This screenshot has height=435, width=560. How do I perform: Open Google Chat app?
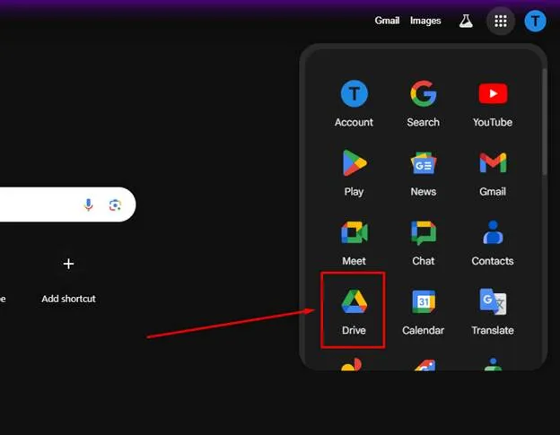tap(424, 242)
